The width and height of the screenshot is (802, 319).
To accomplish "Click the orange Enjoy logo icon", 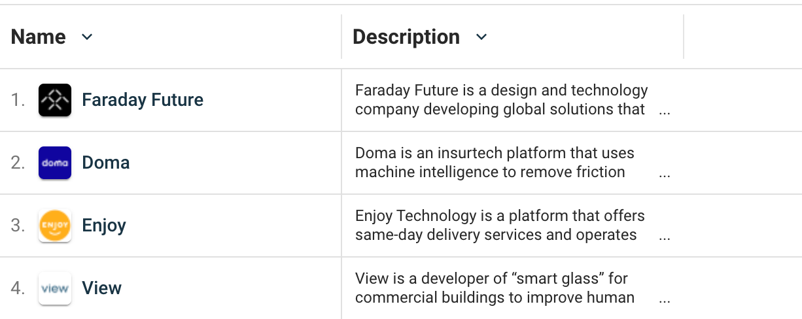I will [x=55, y=226].
